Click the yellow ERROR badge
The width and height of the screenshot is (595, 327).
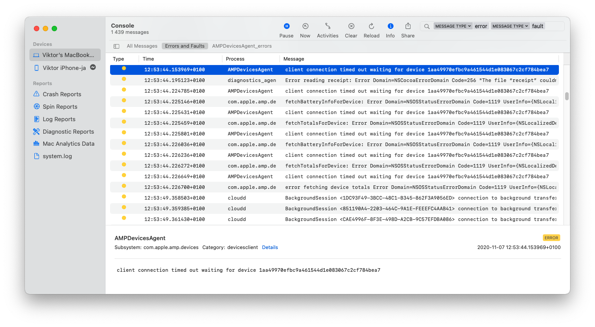pos(551,238)
